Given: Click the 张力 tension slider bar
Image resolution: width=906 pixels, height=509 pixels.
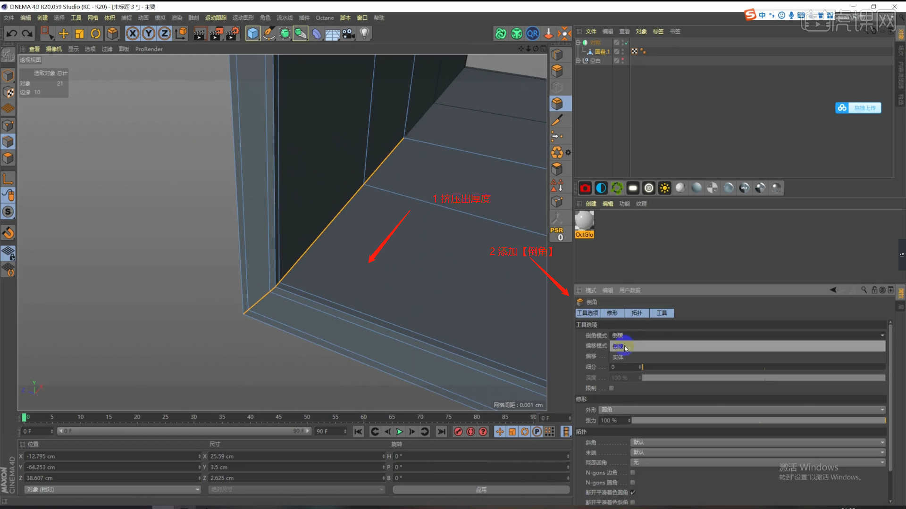Looking at the screenshot, I should click(x=758, y=420).
